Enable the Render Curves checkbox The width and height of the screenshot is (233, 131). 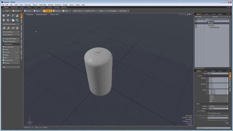tap(209, 113)
